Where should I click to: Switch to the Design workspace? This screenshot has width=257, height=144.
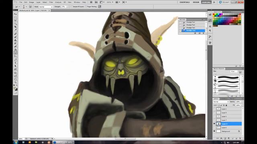[196, 2]
